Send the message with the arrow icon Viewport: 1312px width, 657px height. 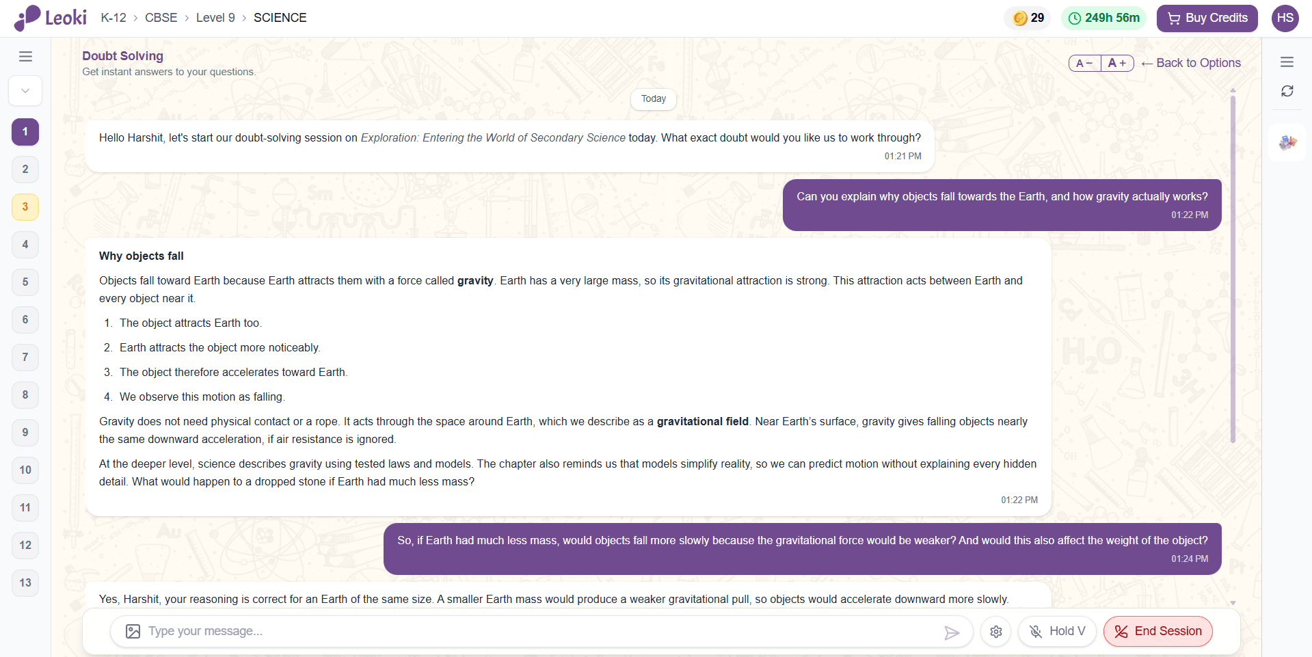tap(951, 632)
